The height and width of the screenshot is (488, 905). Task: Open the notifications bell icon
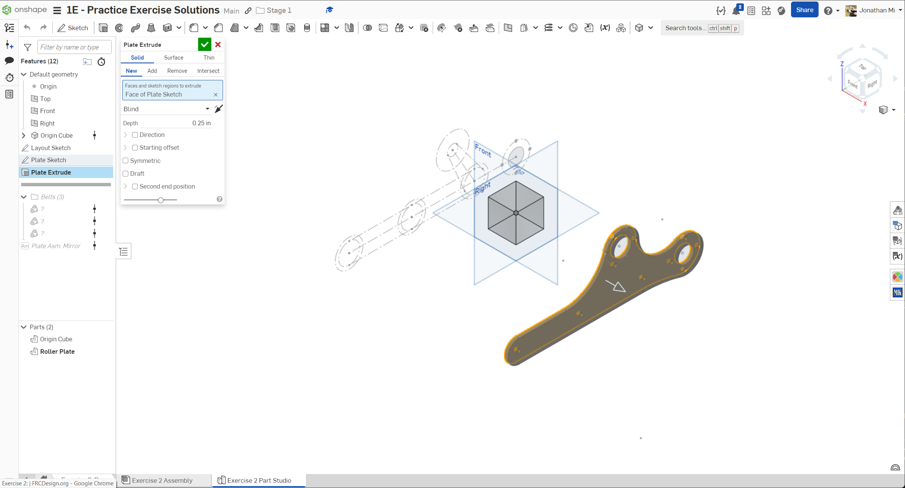[x=736, y=11]
